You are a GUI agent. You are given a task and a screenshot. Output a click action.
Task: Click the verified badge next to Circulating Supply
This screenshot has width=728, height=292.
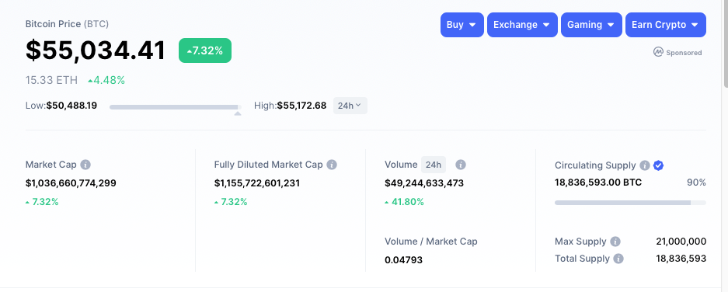click(x=658, y=165)
